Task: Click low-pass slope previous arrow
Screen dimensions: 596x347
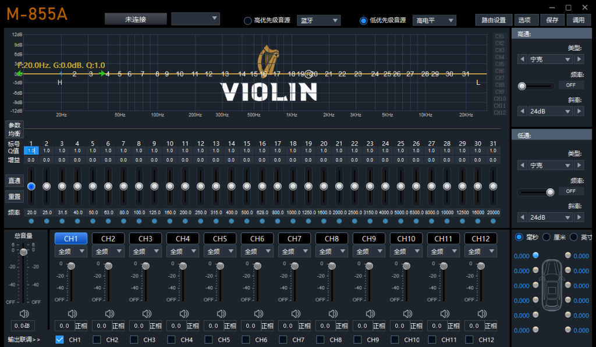Action: point(522,217)
